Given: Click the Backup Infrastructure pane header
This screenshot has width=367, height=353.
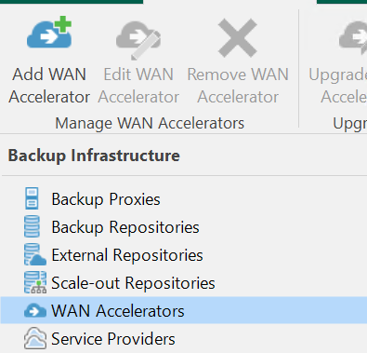Looking at the screenshot, I should point(94,156).
